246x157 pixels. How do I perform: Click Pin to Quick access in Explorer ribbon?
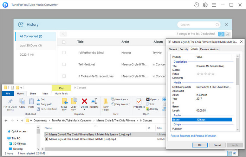coord(10,105)
